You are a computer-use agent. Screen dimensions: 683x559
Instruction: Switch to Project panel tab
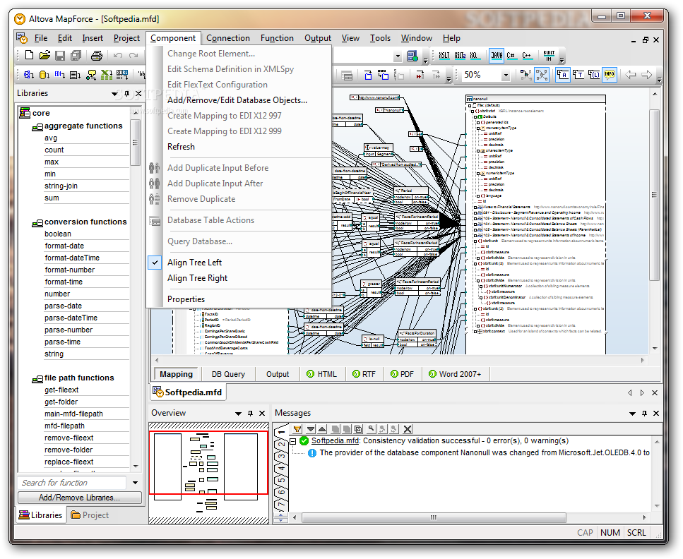pos(90,515)
